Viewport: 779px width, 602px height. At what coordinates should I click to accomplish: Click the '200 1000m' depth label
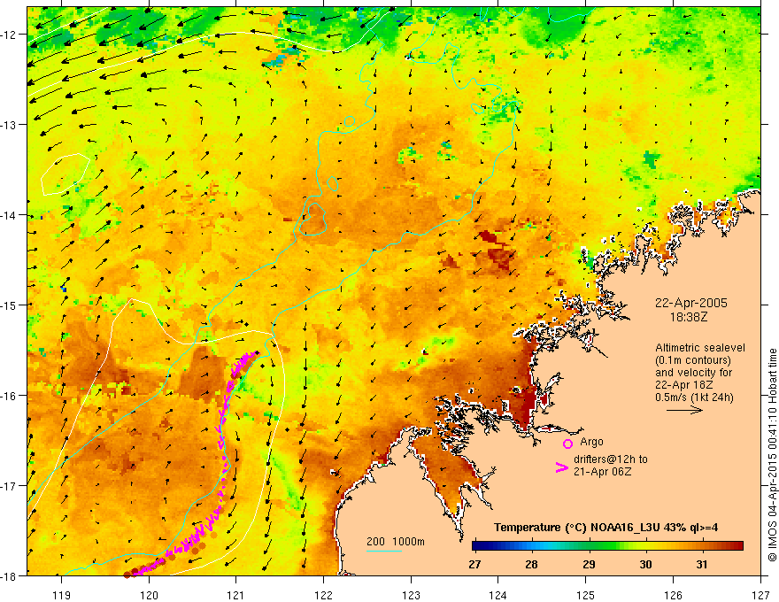click(396, 542)
